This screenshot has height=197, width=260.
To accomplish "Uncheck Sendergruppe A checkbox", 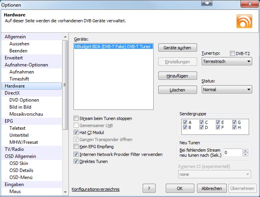I will click(x=185, y=122).
